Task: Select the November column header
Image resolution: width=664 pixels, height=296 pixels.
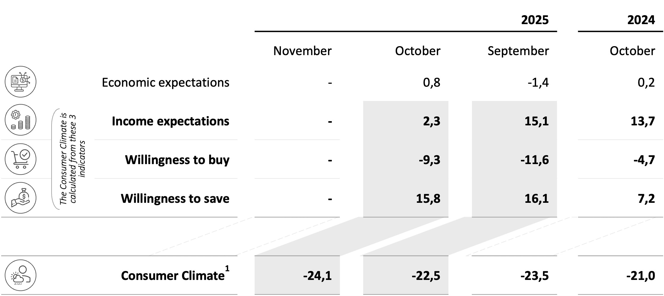Action: pos(302,51)
